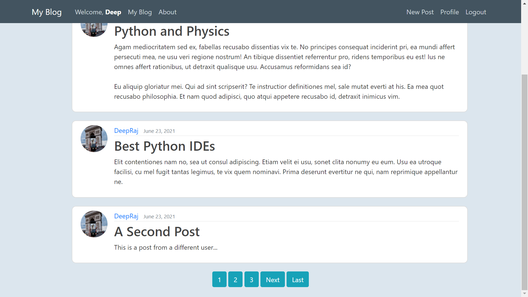Open the About page in navbar
Screen dimensions: 528x297
[167, 12]
